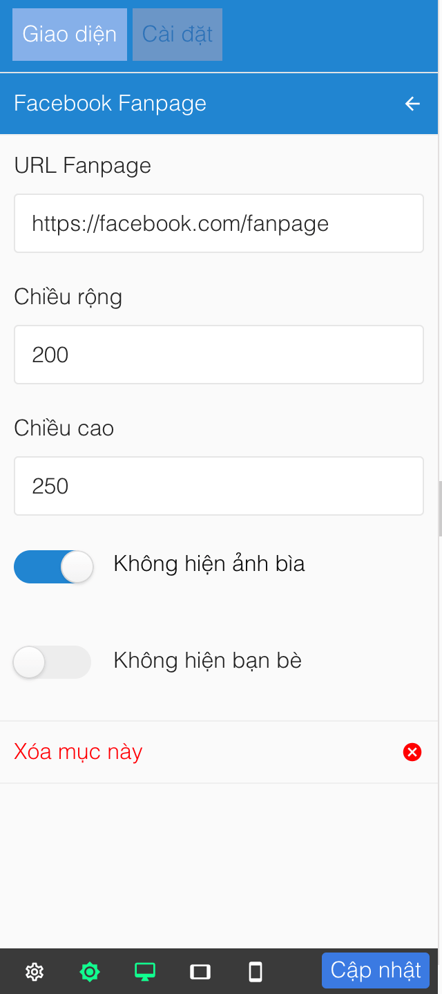
Task: Click the red delete circle icon
Action: [412, 752]
